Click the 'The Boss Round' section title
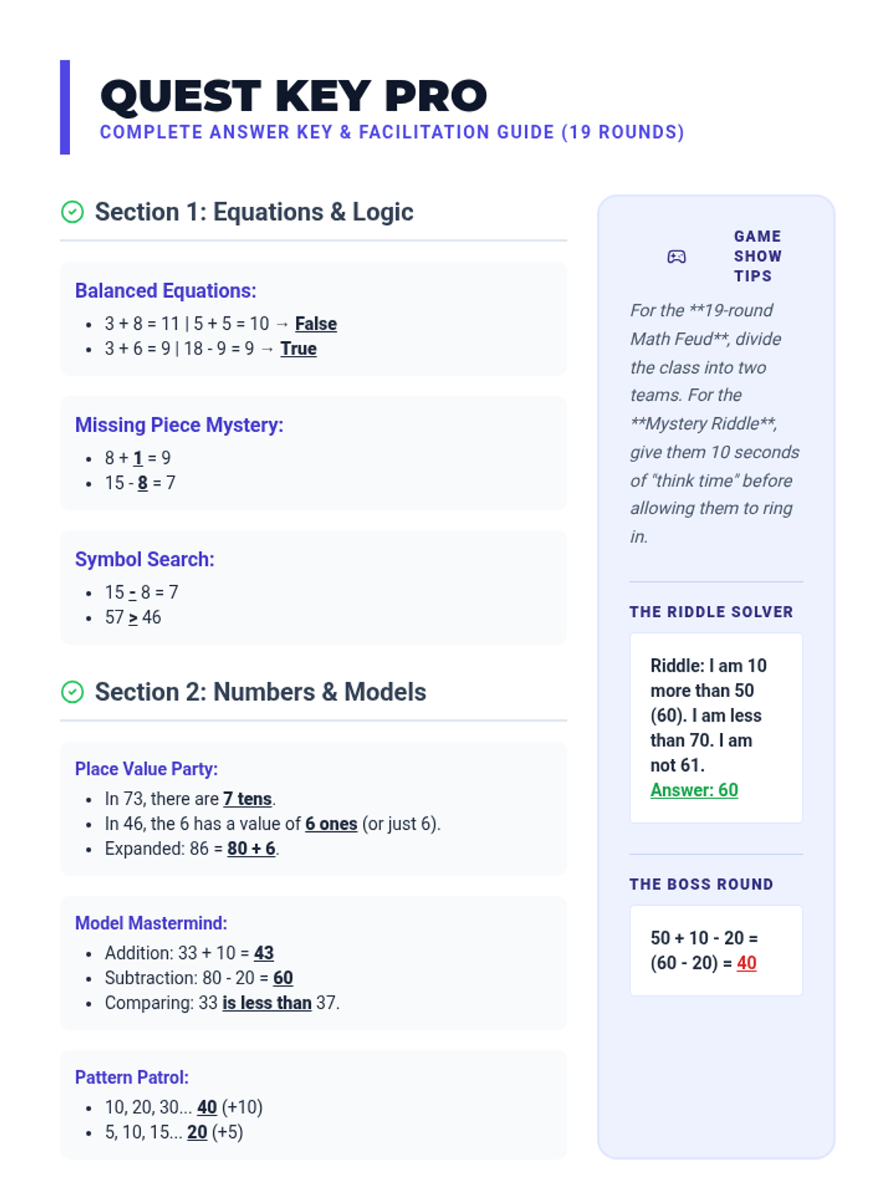Viewport: 895px width, 1194px height. pyautogui.click(x=702, y=884)
